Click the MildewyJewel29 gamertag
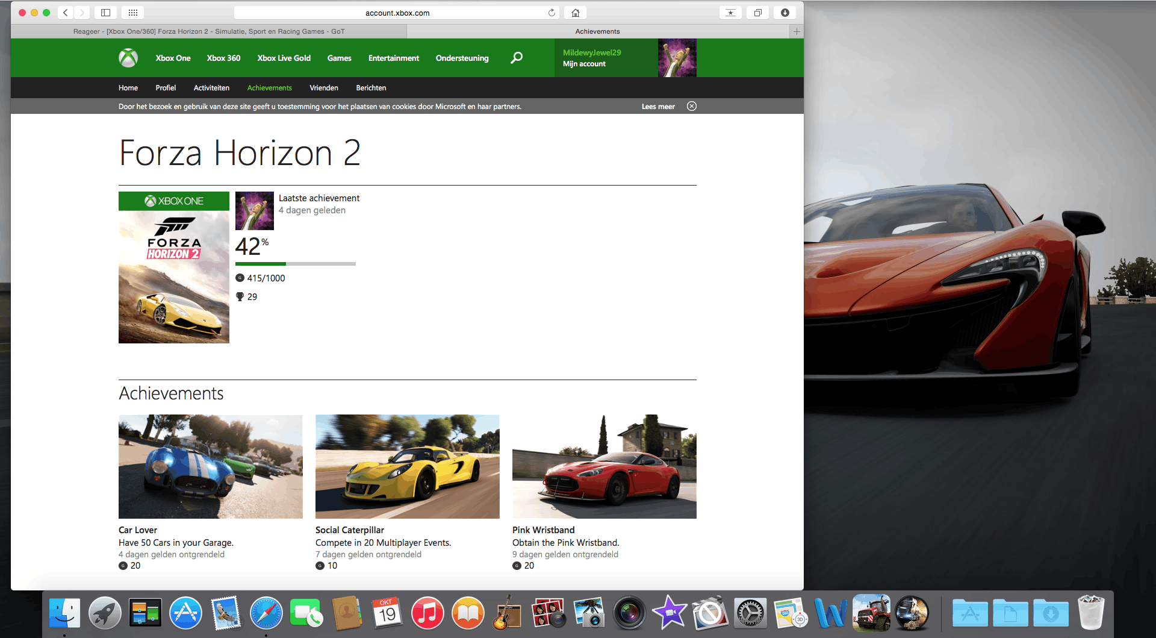The width and height of the screenshot is (1156, 638). click(x=592, y=52)
